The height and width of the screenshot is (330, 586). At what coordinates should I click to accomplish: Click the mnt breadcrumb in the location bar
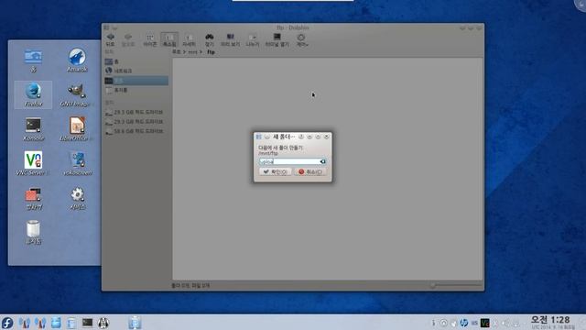[x=192, y=52]
